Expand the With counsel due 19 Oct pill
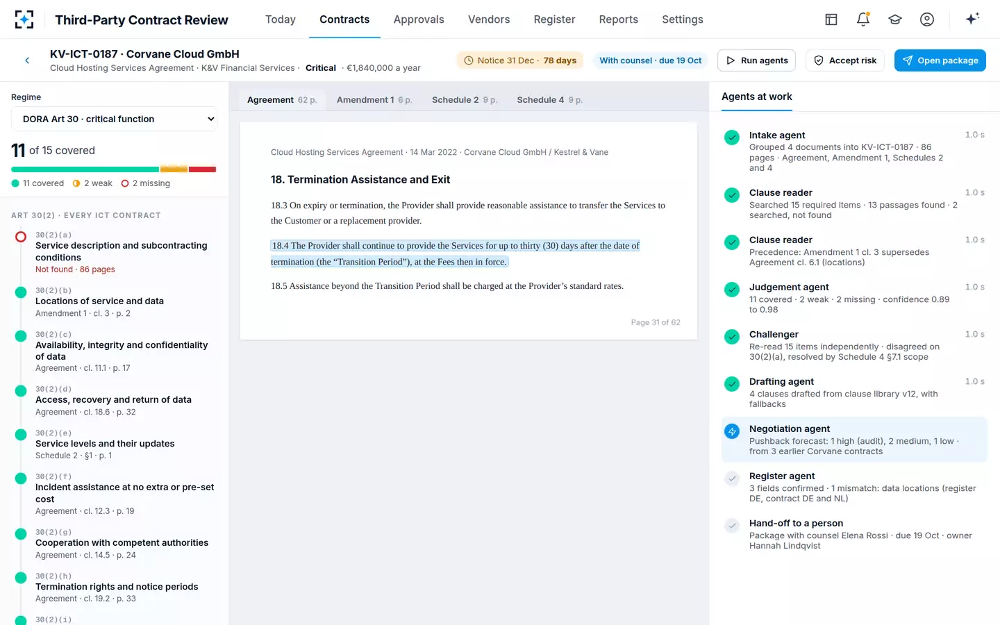The height and width of the screenshot is (625, 1000). point(651,60)
